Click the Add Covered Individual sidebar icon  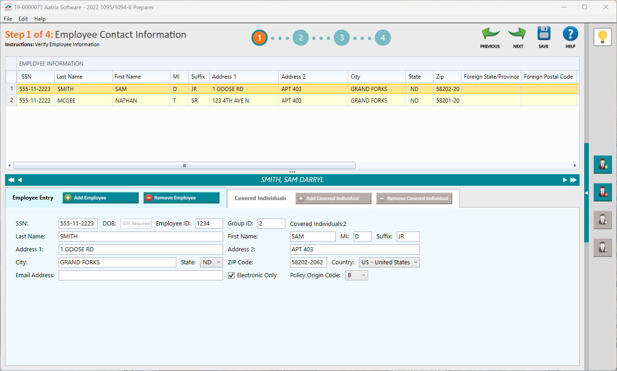(x=603, y=220)
